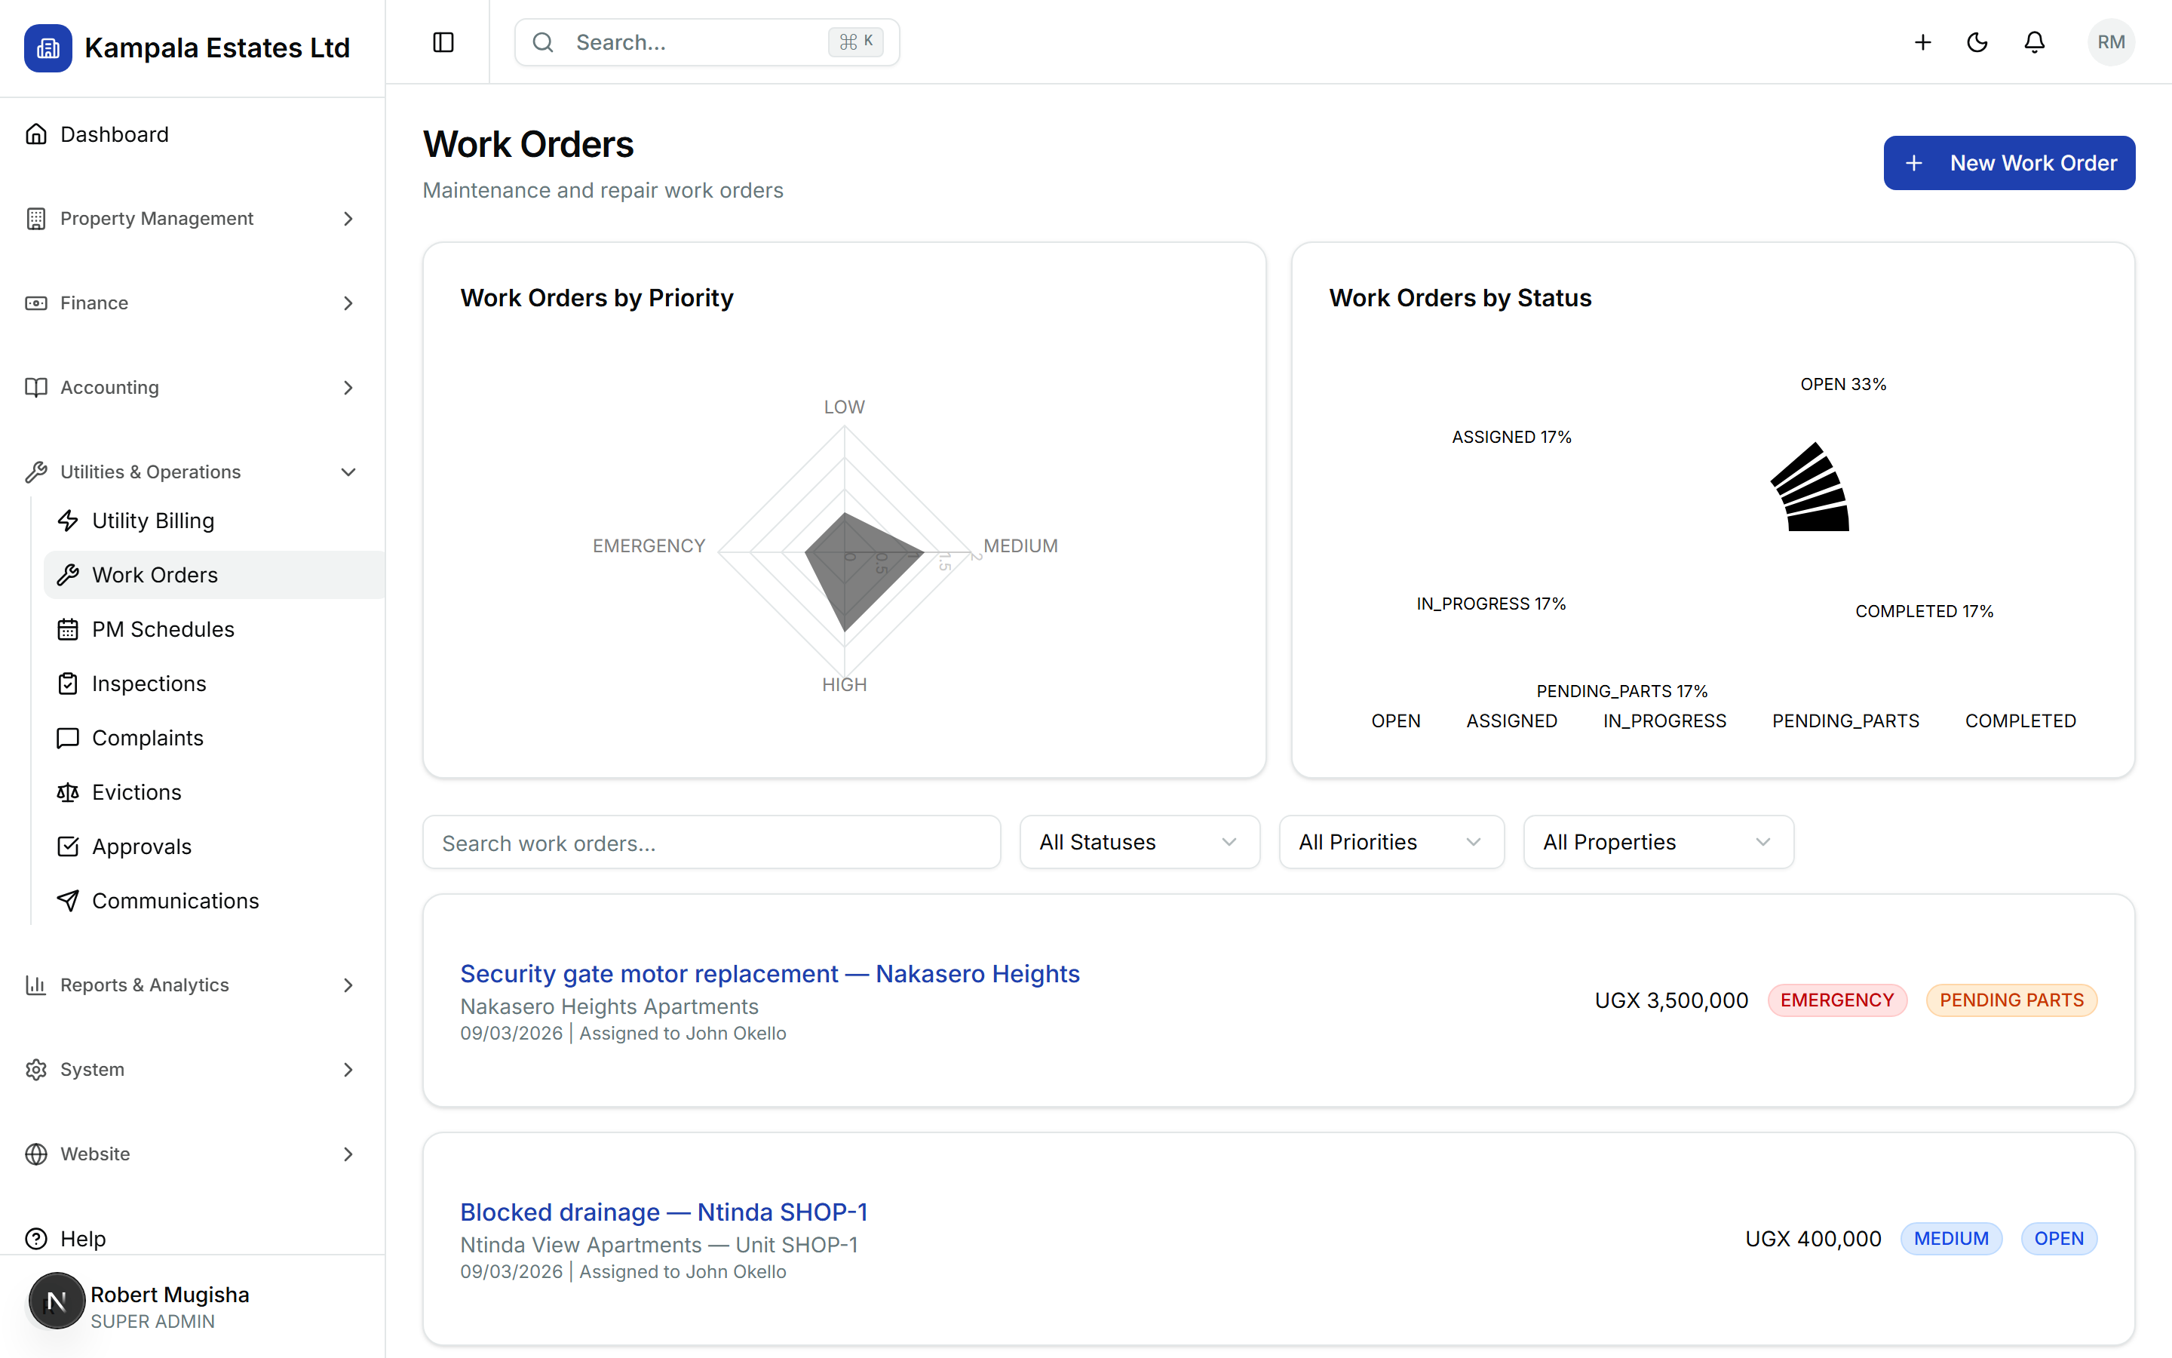Expand Property Management chevron
The height and width of the screenshot is (1358, 2172).
coord(348,218)
